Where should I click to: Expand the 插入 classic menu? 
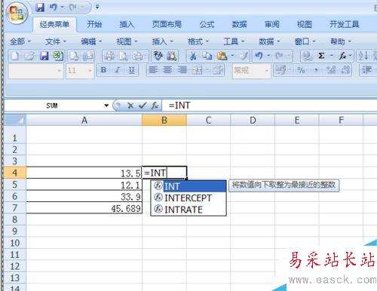click(x=163, y=41)
